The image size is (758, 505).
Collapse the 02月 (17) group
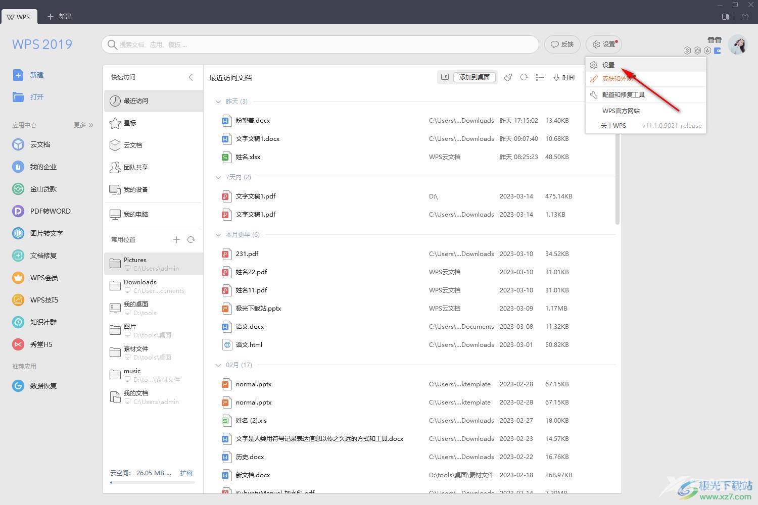[x=218, y=365]
